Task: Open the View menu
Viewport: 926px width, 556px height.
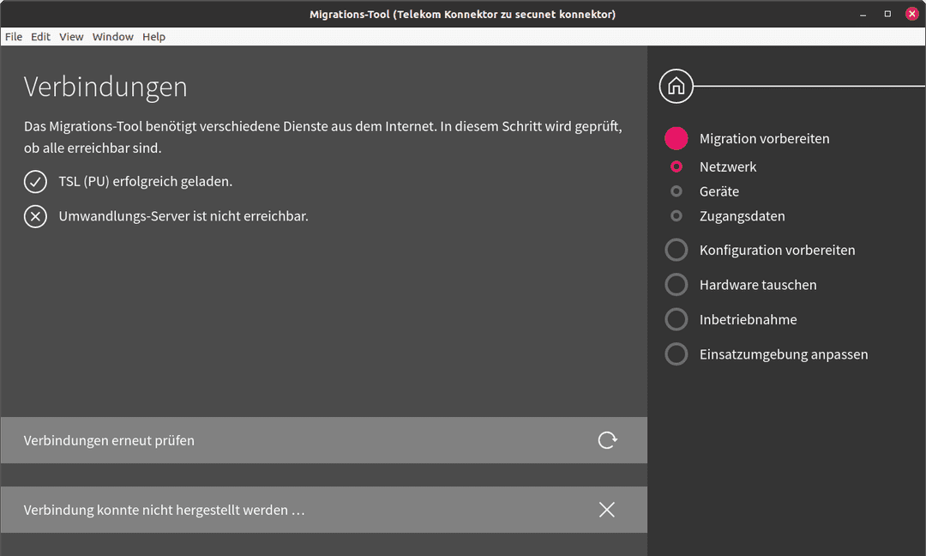Action: coord(71,37)
